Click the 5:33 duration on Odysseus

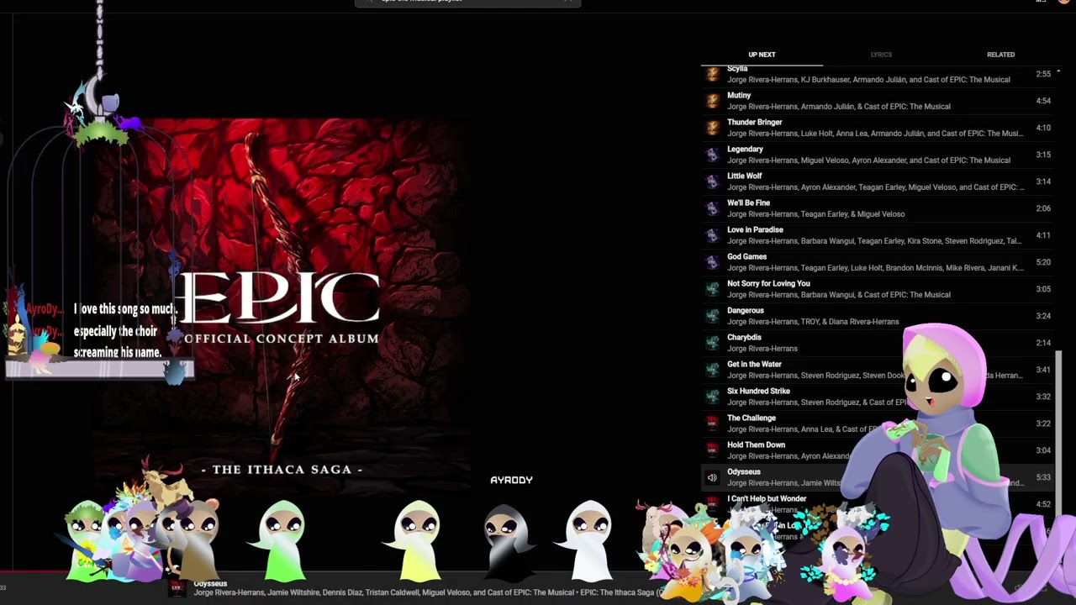tap(1043, 477)
